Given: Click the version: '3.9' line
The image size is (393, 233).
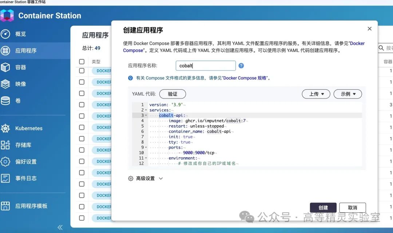Looking at the screenshot, I should point(166,105).
